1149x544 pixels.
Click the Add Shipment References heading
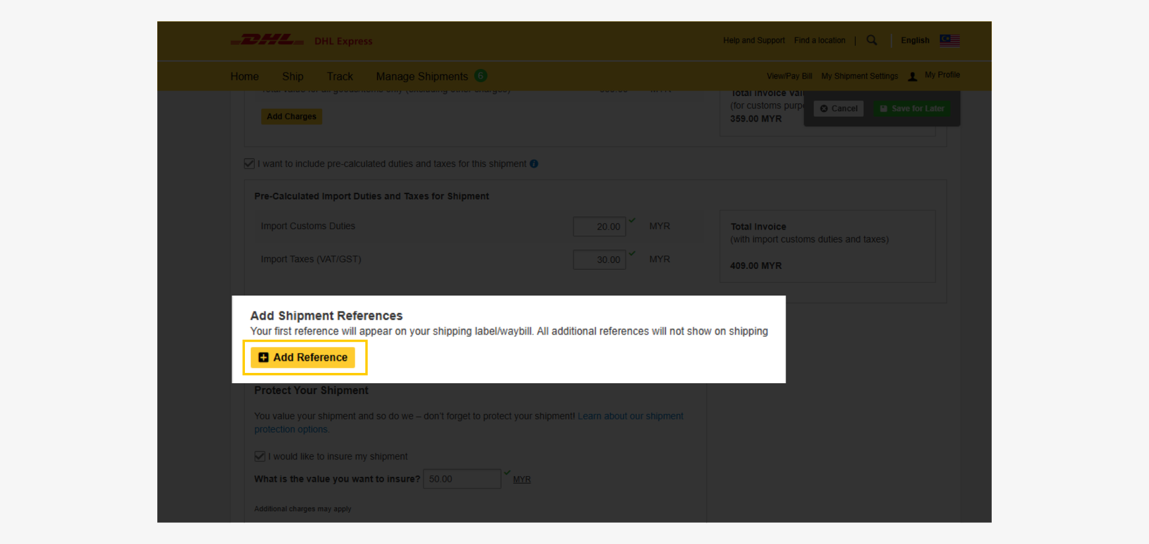pyautogui.click(x=327, y=316)
